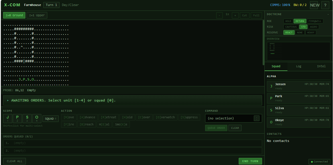Set RESERVE to HEAVY

point(311,32)
